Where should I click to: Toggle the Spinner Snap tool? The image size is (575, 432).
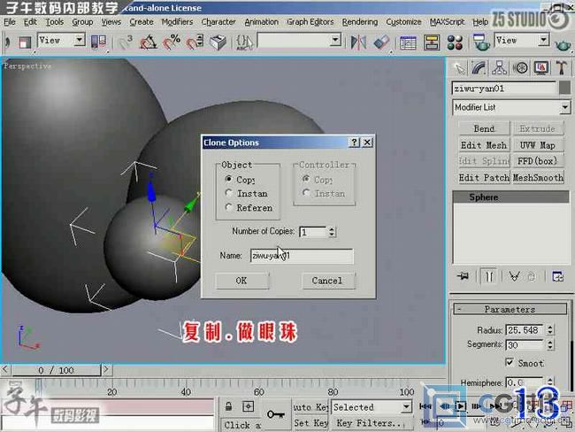pyautogui.click(x=195, y=42)
